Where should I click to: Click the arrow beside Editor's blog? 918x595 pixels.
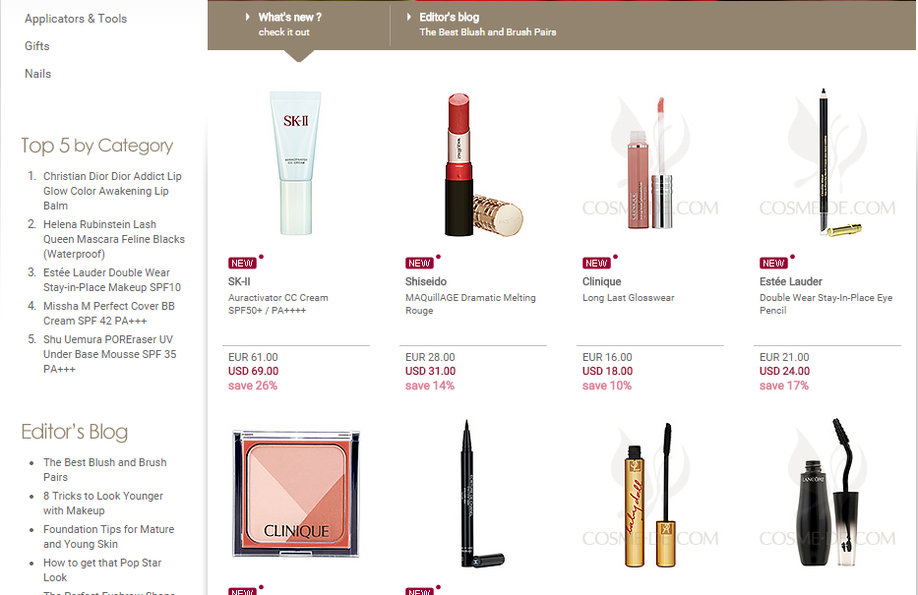pos(408,17)
